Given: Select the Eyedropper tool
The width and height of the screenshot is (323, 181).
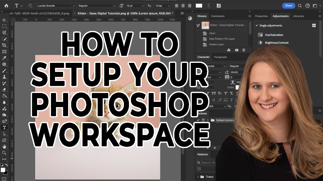Looking at the screenshot, I should (x=4, y=58).
